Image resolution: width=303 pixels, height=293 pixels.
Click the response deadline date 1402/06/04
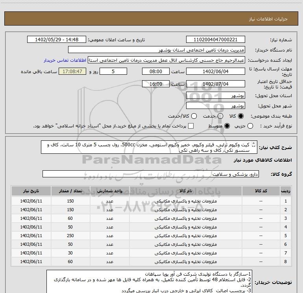coord(216,71)
